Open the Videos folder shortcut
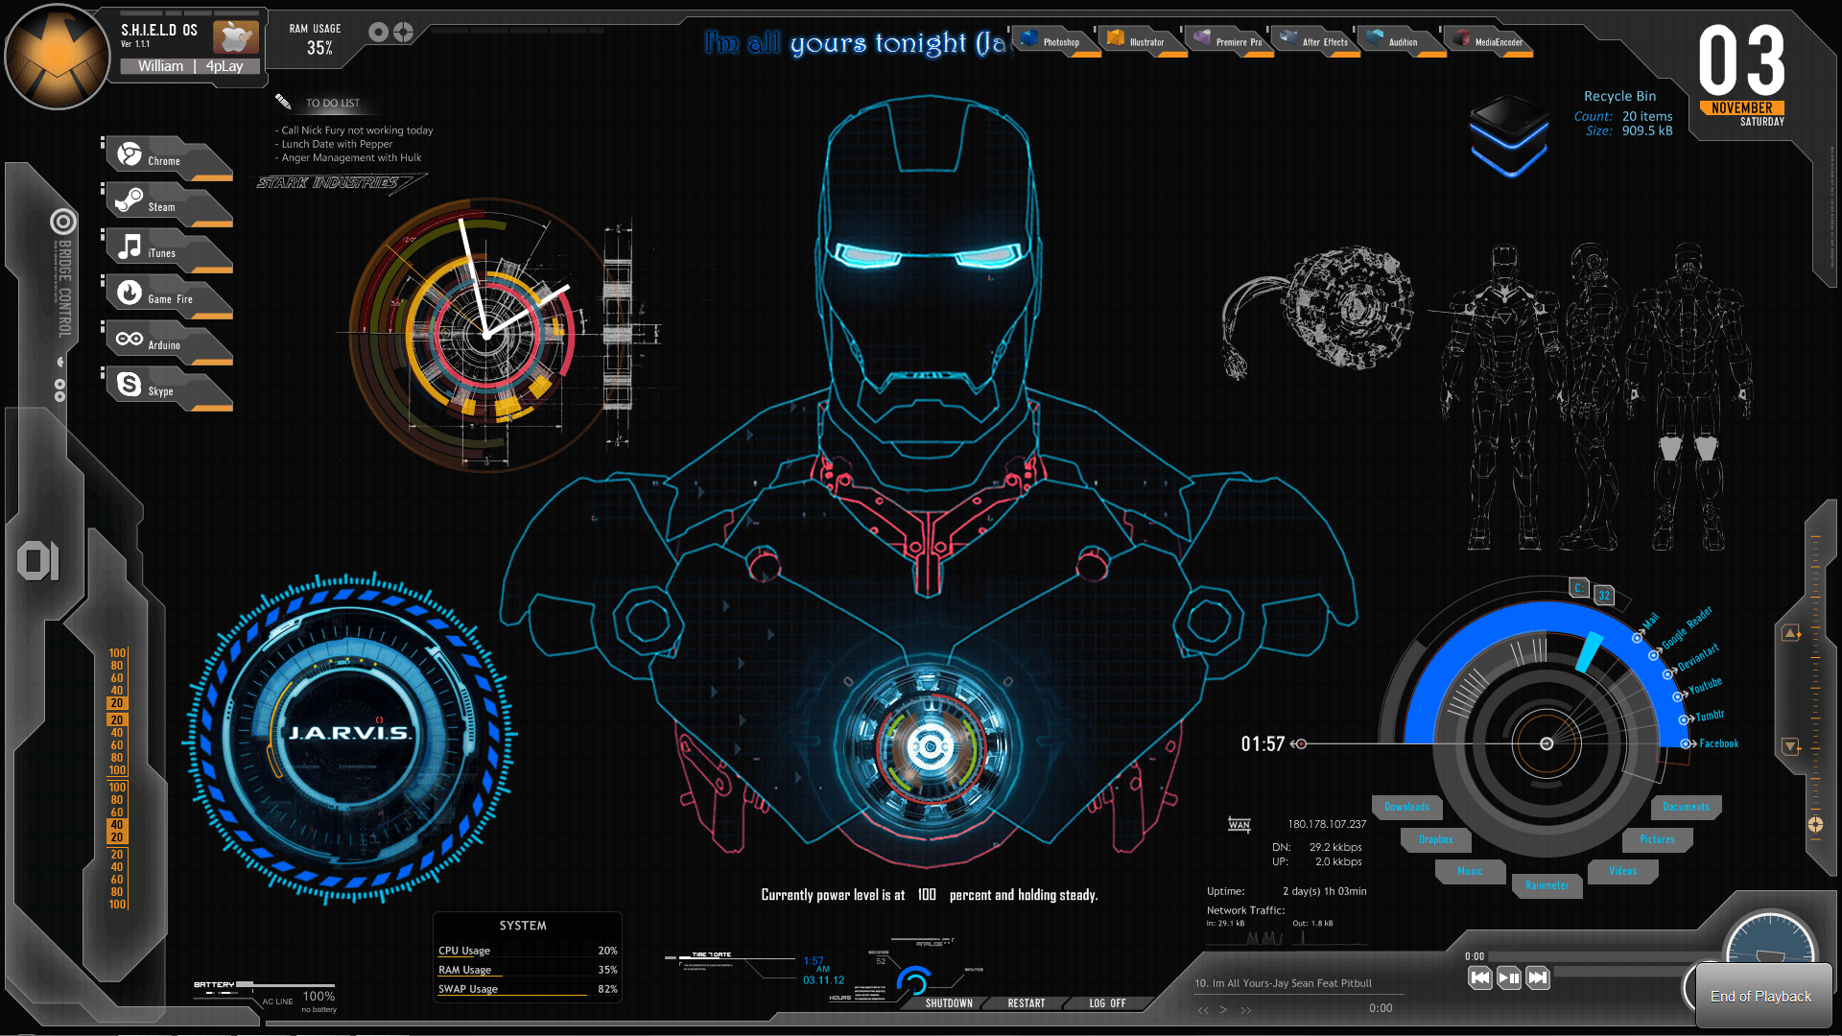The width and height of the screenshot is (1842, 1036). [x=1622, y=871]
